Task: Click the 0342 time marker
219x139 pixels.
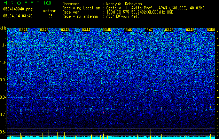Action: [44, 30]
